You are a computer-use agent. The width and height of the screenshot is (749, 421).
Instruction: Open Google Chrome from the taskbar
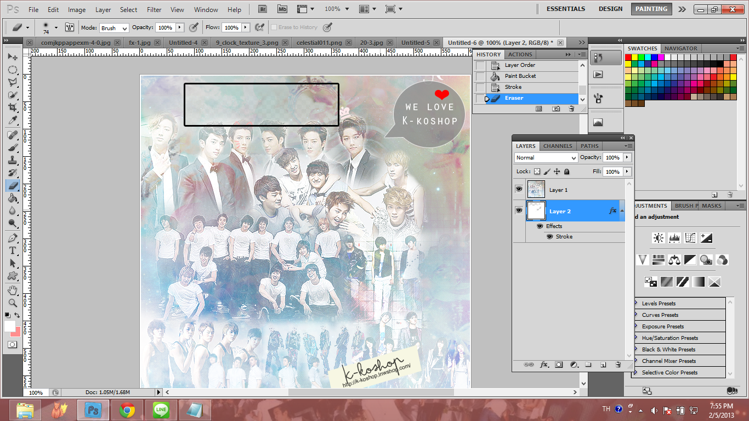[x=127, y=410]
